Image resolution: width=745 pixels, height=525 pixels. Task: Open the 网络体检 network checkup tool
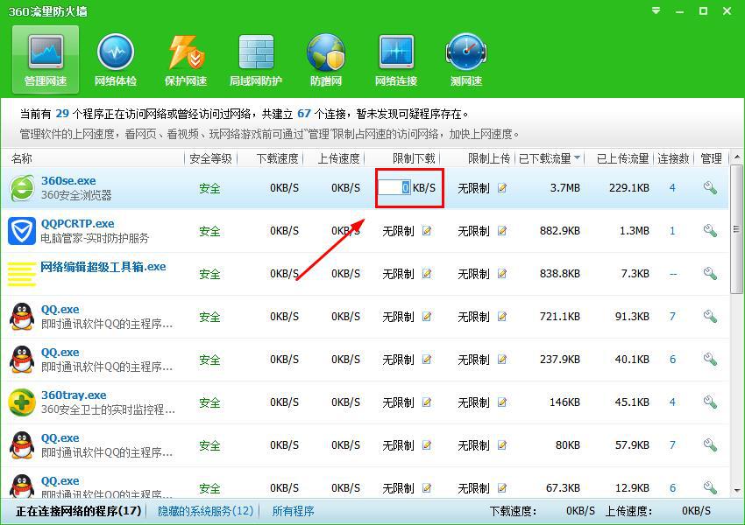pyautogui.click(x=116, y=59)
